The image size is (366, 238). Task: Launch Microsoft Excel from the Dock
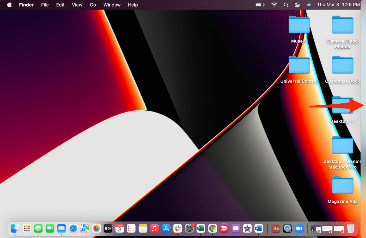click(x=201, y=228)
